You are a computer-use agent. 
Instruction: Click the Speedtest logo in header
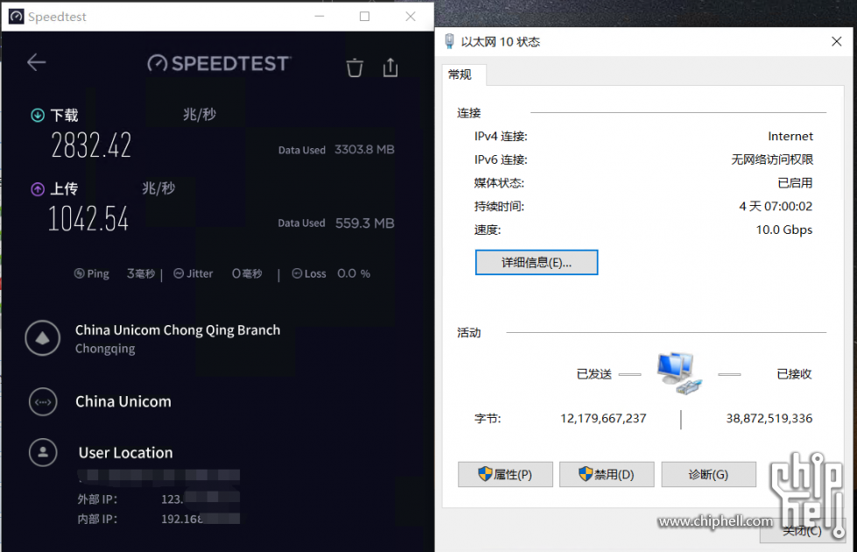pyautogui.click(x=219, y=63)
